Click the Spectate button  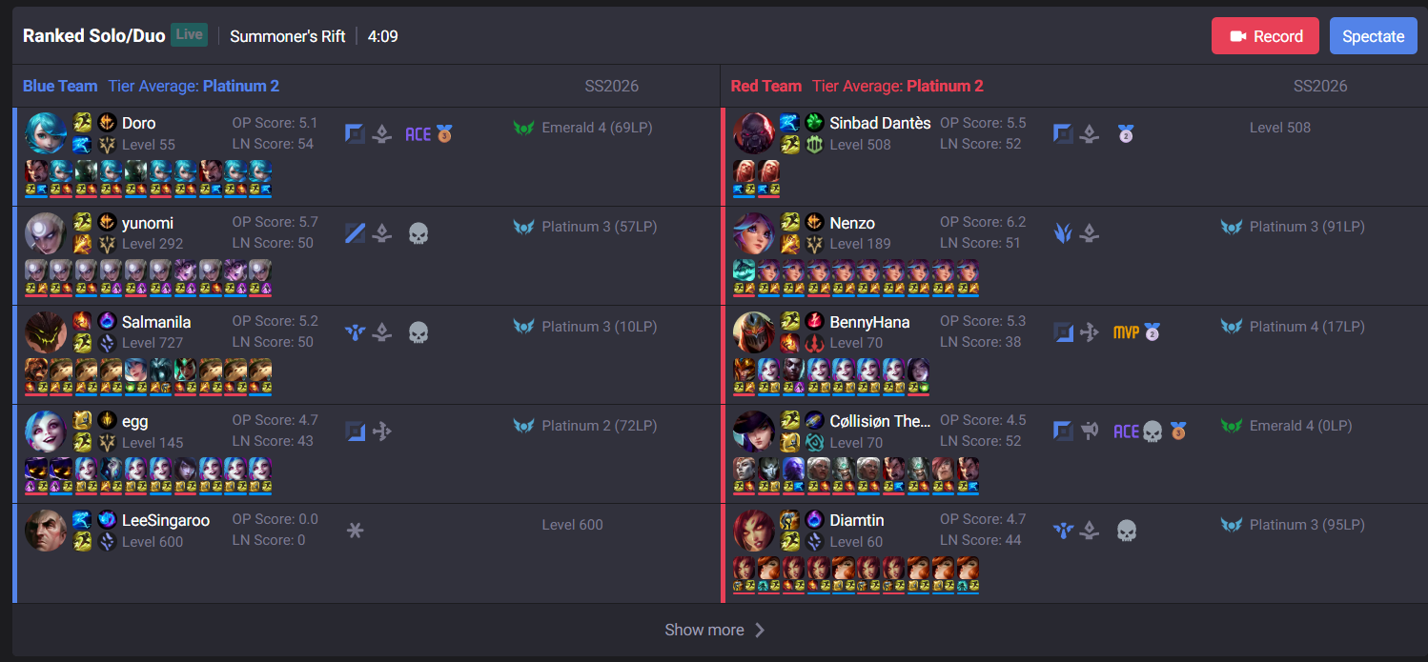[1373, 36]
